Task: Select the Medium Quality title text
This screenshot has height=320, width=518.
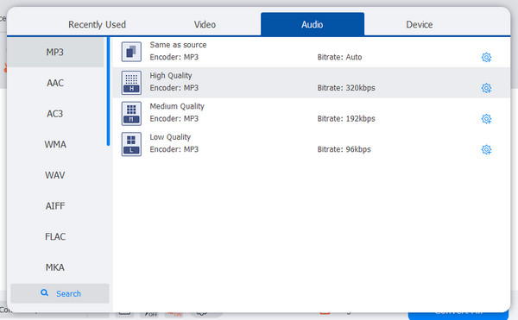Action: 177,106
